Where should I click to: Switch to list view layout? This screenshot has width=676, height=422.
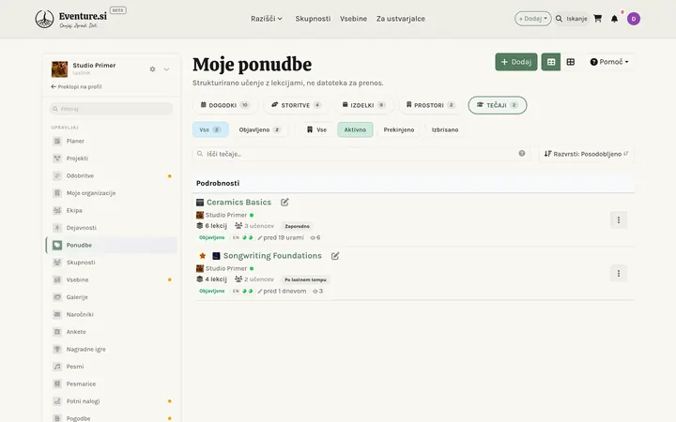coord(551,62)
